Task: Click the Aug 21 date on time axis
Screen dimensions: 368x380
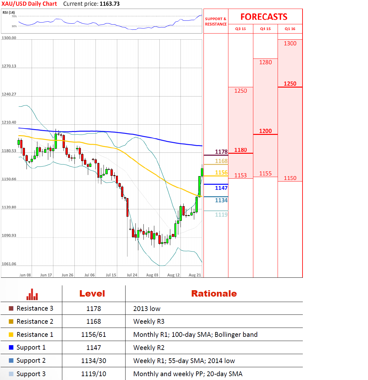Action: click(195, 275)
